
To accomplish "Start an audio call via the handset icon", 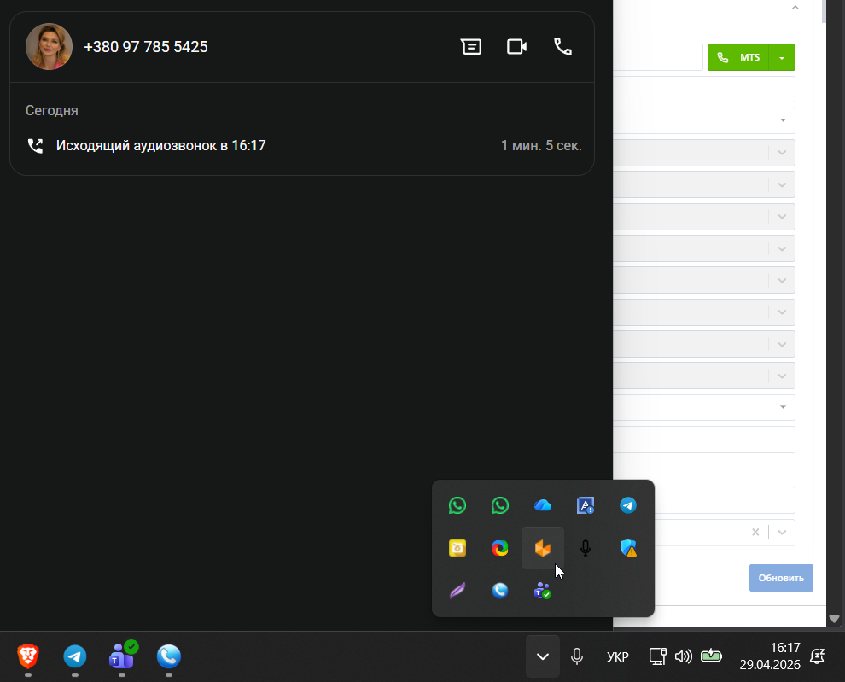I will [562, 47].
